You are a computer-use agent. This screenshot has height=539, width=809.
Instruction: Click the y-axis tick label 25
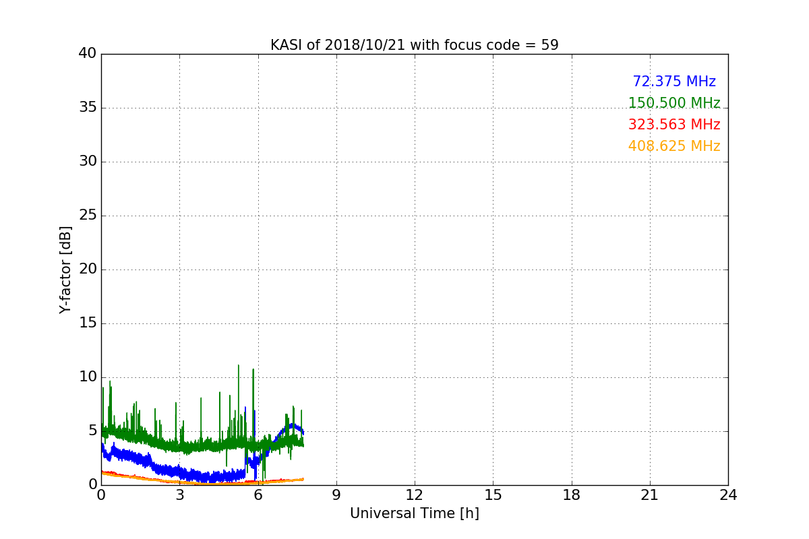[x=88, y=216]
